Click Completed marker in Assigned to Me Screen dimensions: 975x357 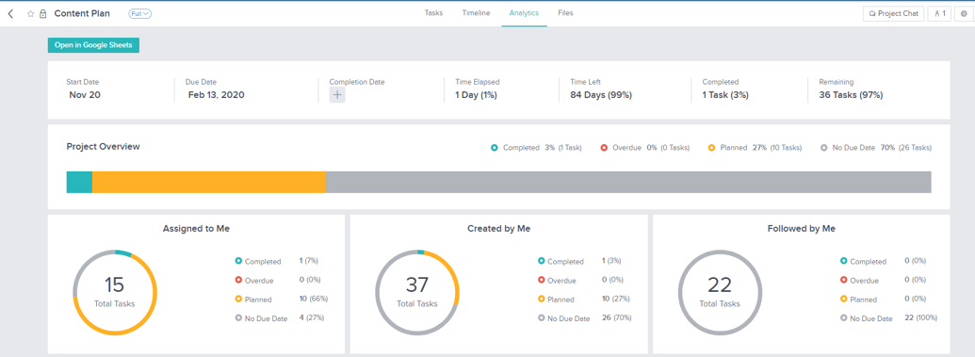pyautogui.click(x=238, y=261)
